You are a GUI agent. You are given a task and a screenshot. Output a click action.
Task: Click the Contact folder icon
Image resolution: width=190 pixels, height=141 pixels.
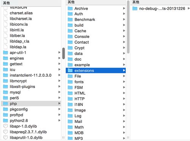pos(70,42)
